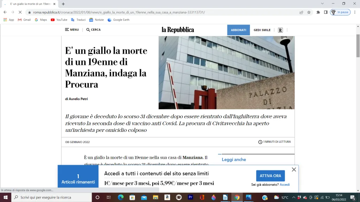This screenshot has height=202, width=360.
Task: Click the ABBONATI button
Action: point(239,30)
